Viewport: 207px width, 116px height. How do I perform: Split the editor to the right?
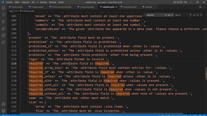(x=200, y=7)
